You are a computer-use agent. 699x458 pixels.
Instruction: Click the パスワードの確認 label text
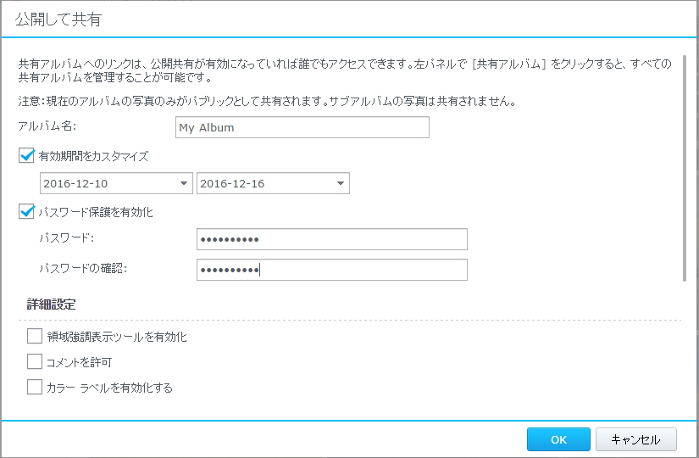click(x=82, y=269)
